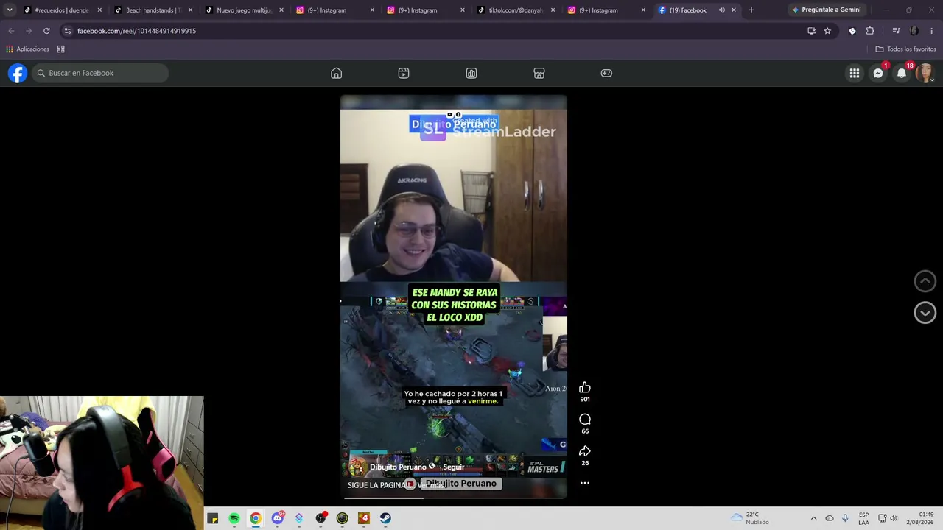The width and height of the screenshot is (943, 530).
Task: Open Chrome three-dot menu
Action: [932, 31]
